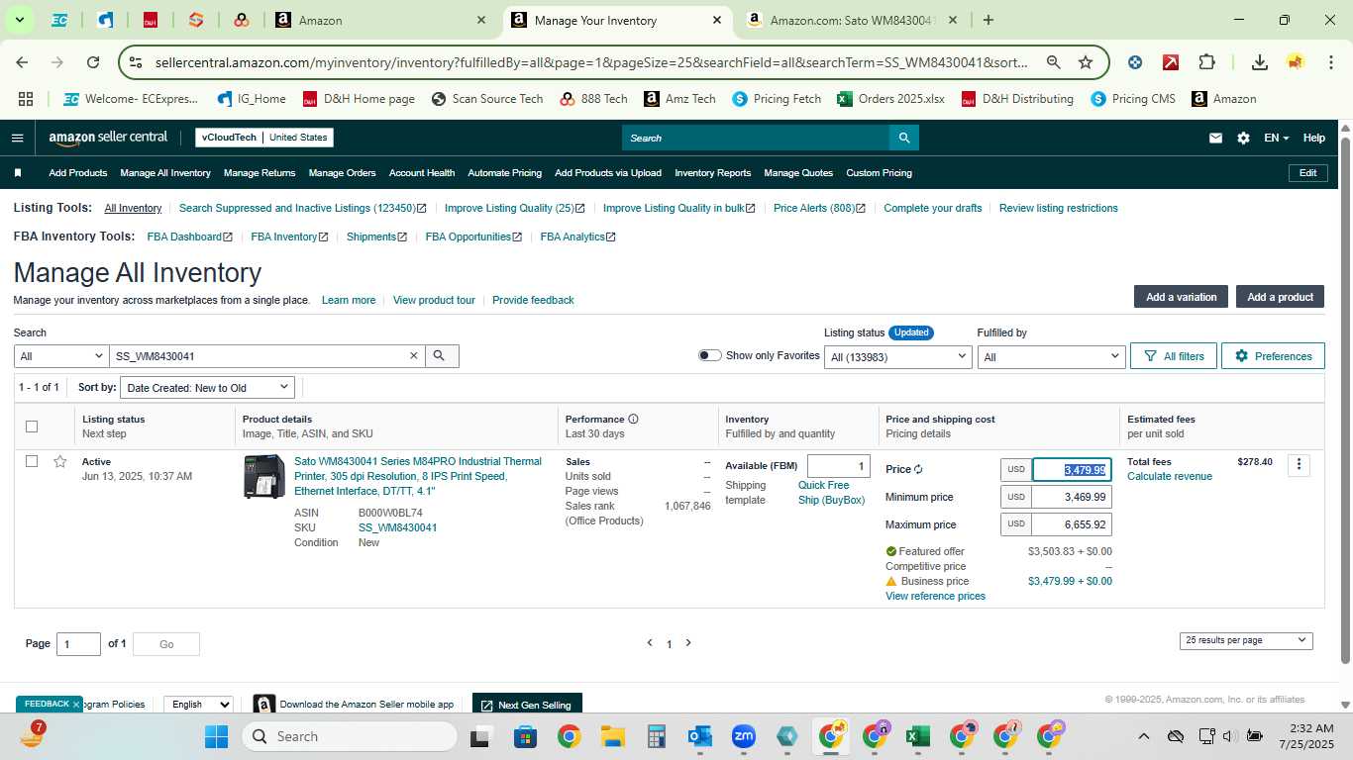The height and width of the screenshot is (760, 1353).
Task: Click the View reference prices link
Action: coord(935,596)
